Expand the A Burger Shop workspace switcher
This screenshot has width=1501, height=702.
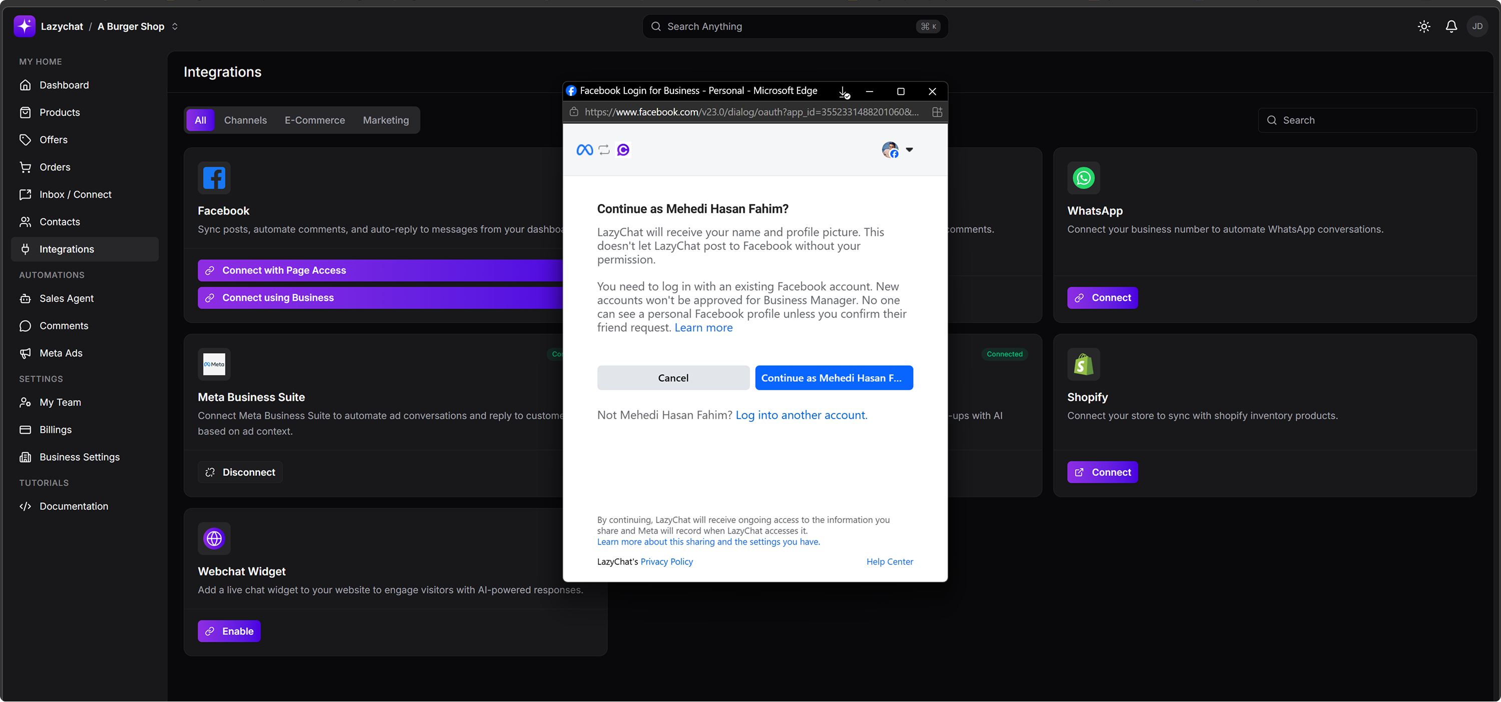(174, 26)
